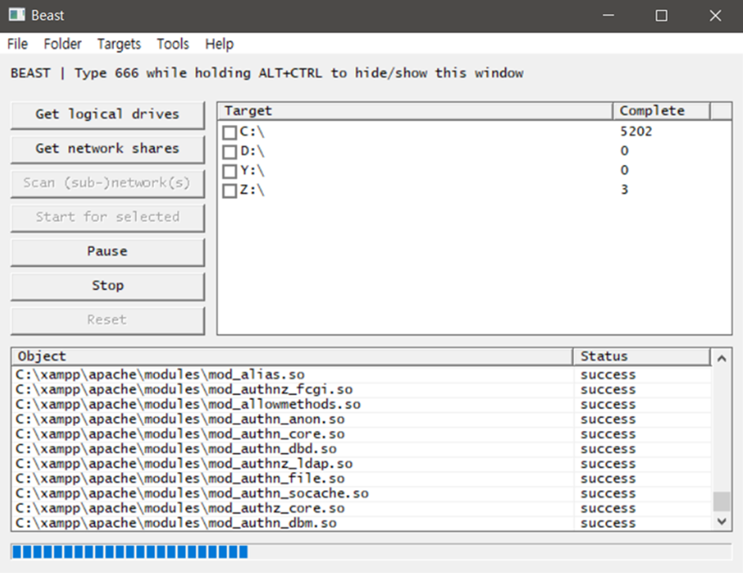This screenshot has height=573, width=743.
Task: Click the Get logical drives button
Action: (107, 114)
